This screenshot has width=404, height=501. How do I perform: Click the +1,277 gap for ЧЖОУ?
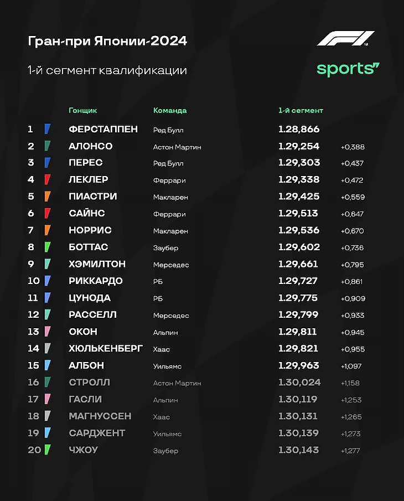350,451
